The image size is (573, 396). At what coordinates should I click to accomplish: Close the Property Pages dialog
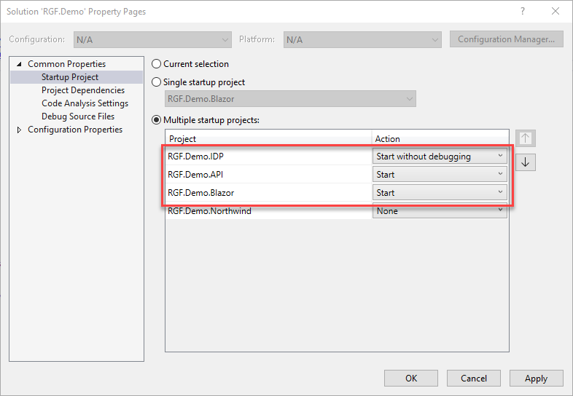pyautogui.click(x=556, y=12)
